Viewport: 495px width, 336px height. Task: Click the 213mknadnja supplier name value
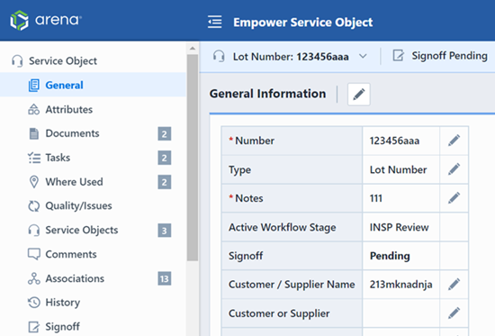coord(400,285)
